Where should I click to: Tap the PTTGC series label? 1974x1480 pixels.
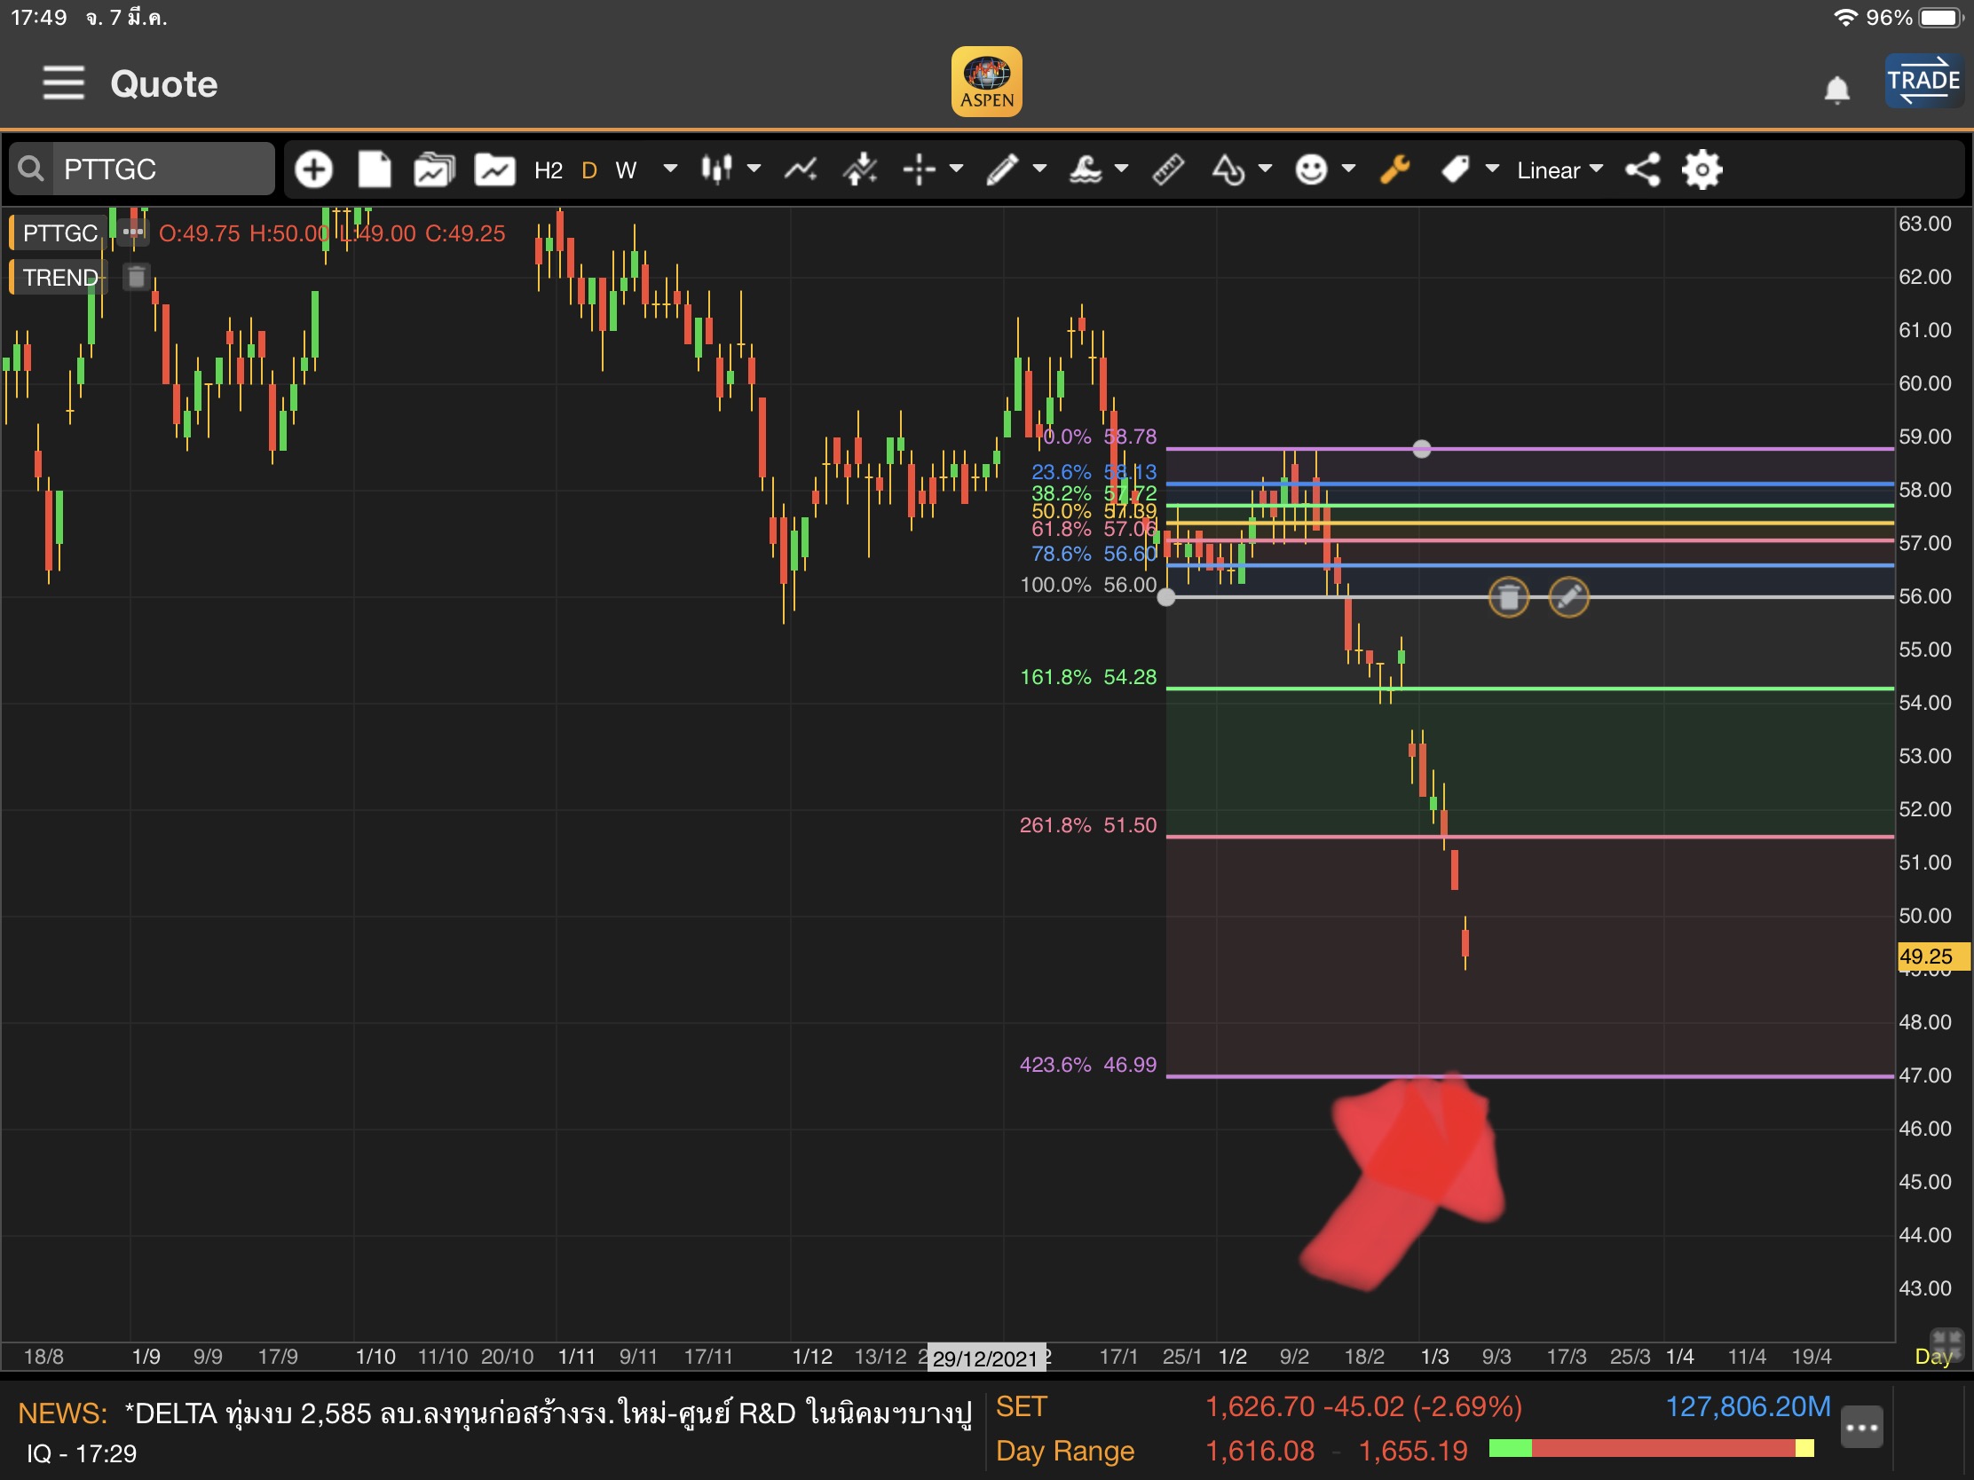59,233
